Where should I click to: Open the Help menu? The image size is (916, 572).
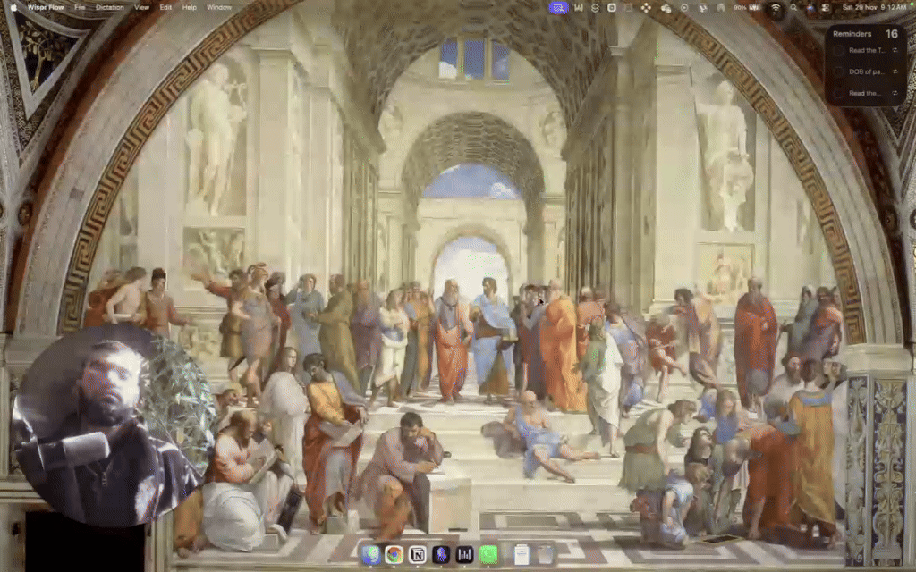(x=190, y=7)
